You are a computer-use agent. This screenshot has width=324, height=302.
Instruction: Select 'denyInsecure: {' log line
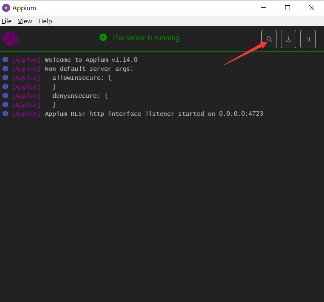coord(80,96)
